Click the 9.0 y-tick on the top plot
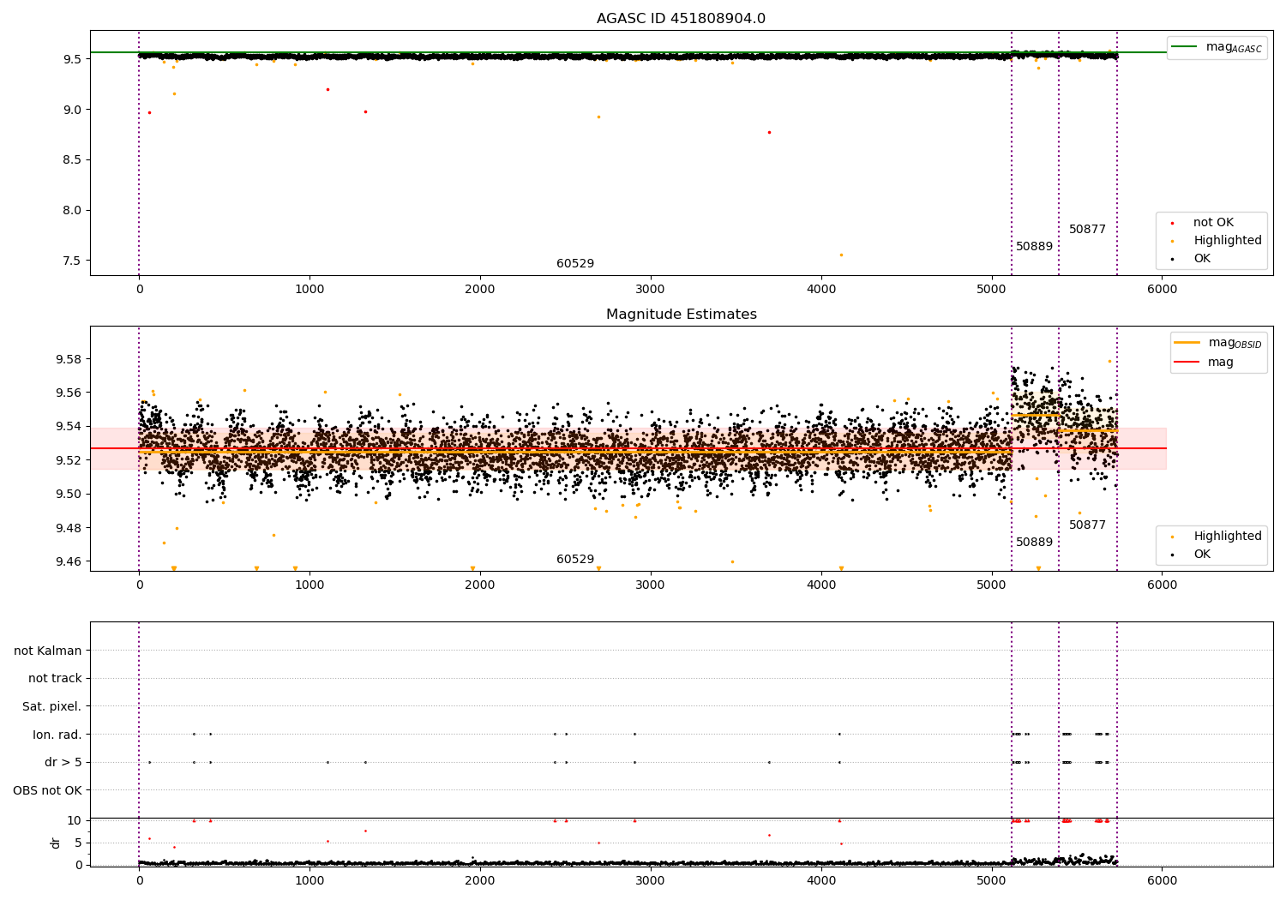Screen dimensions: 1286x900 (73, 110)
